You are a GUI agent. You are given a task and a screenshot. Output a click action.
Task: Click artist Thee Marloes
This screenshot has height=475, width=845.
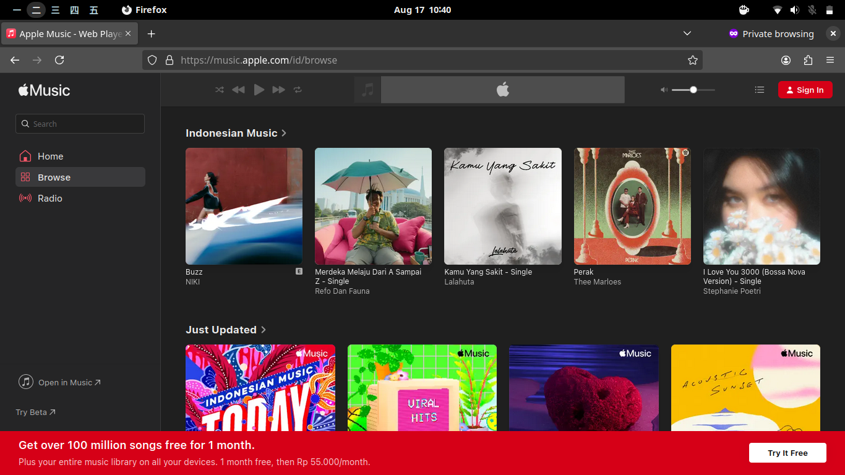point(598,282)
